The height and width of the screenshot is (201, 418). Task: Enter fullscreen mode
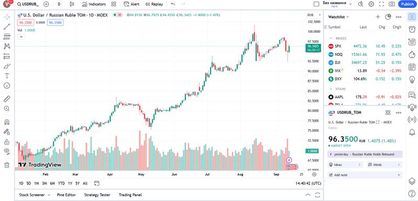point(381,4)
